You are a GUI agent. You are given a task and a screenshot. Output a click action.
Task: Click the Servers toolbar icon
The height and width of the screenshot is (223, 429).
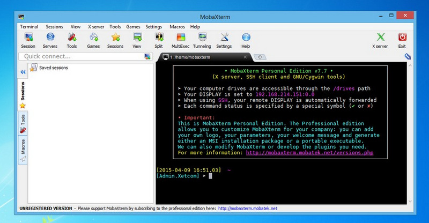pyautogui.click(x=50, y=40)
